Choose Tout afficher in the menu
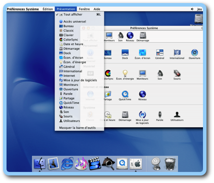This screenshot has height=183, width=214. coord(79,15)
